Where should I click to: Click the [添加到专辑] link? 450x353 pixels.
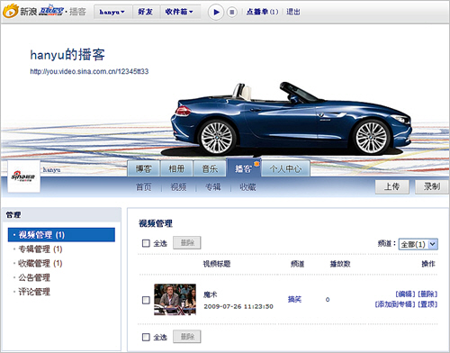coord(395,304)
